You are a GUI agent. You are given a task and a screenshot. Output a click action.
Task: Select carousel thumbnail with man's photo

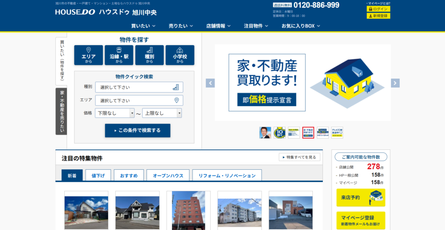click(x=265, y=133)
